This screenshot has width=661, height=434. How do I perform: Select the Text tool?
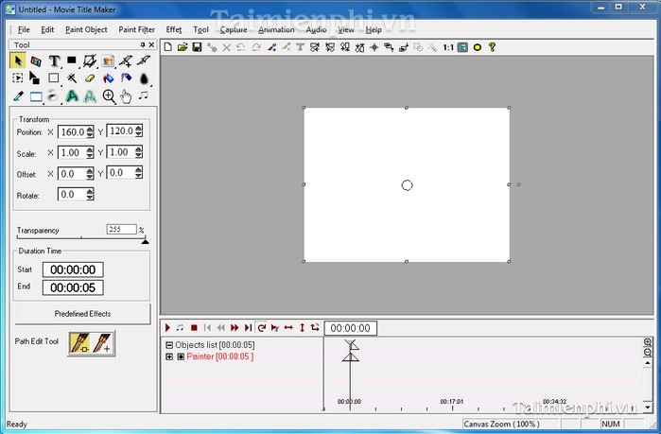[55, 61]
